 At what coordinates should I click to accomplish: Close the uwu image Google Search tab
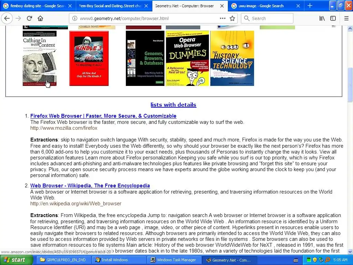(298, 6)
